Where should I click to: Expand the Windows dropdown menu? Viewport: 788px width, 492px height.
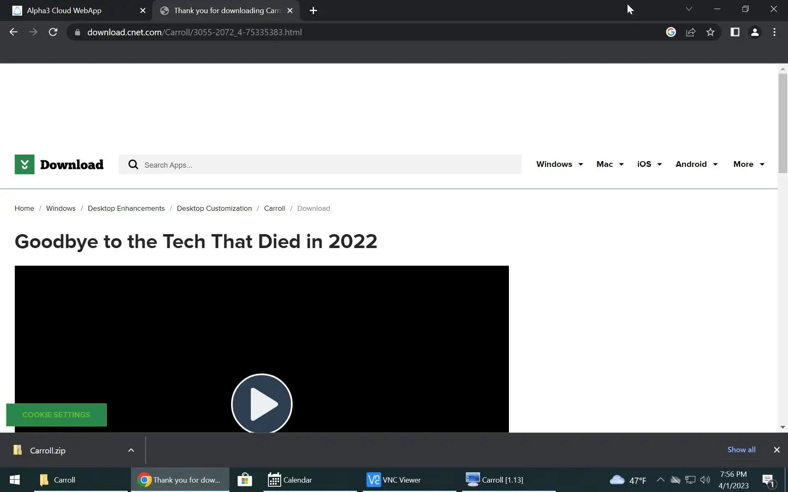click(x=559, y=164)
